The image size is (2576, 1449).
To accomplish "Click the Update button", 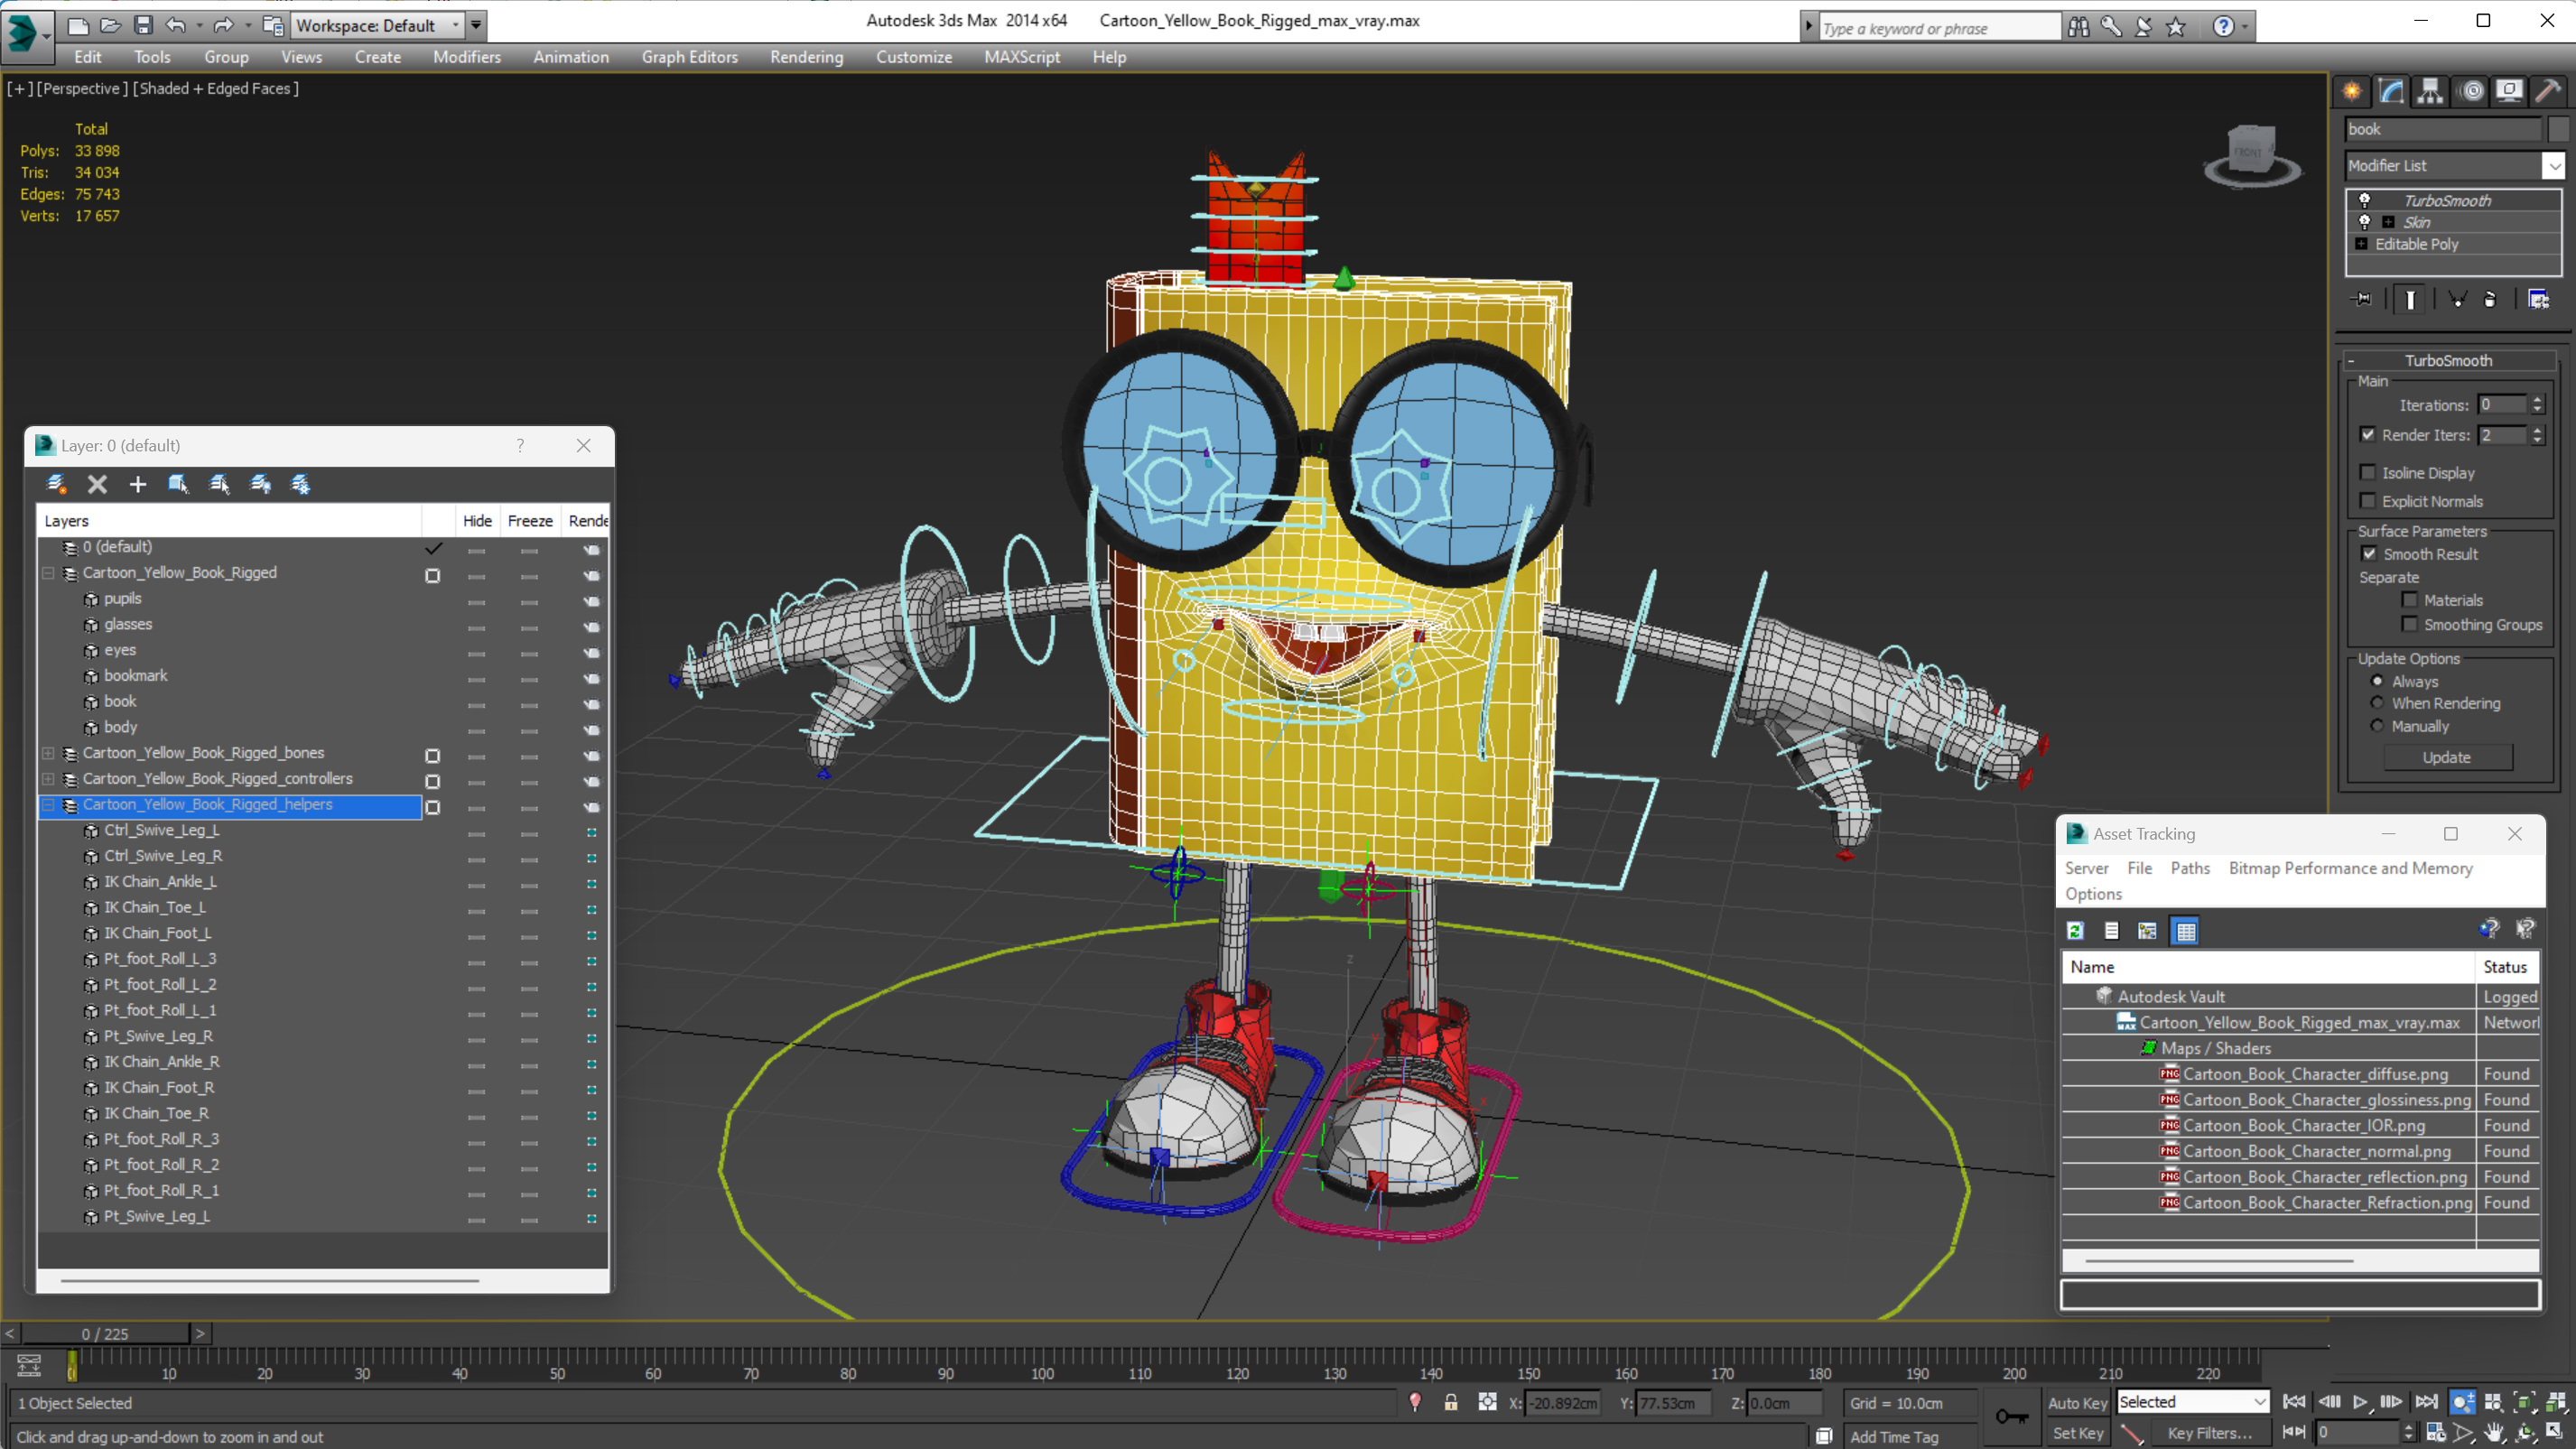I will (2446, 757).
